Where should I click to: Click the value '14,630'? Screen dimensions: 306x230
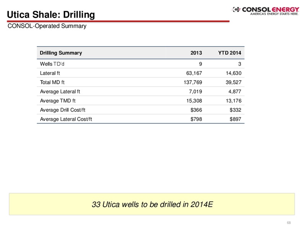point(234,73)
